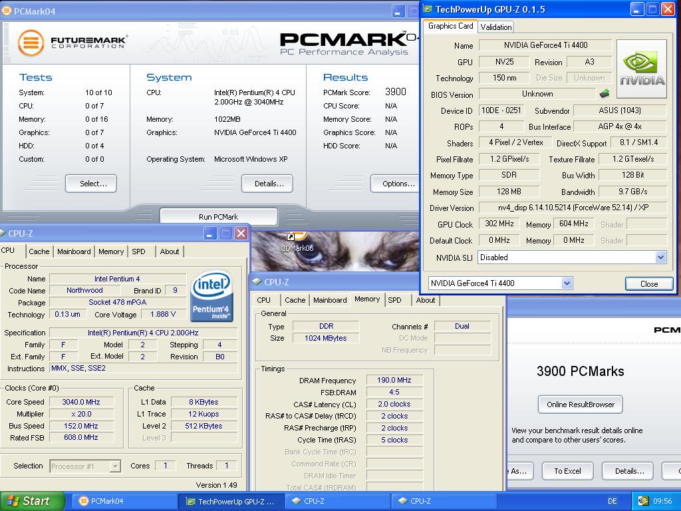Open the Cache tab in the left CPU-Z
Screen dimensions: 681x511
[39, 251]
